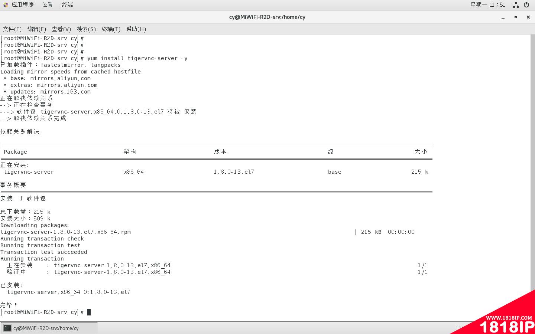Click the 终端 app menu in top panel

pyautogui.click(x=67, y=5)
